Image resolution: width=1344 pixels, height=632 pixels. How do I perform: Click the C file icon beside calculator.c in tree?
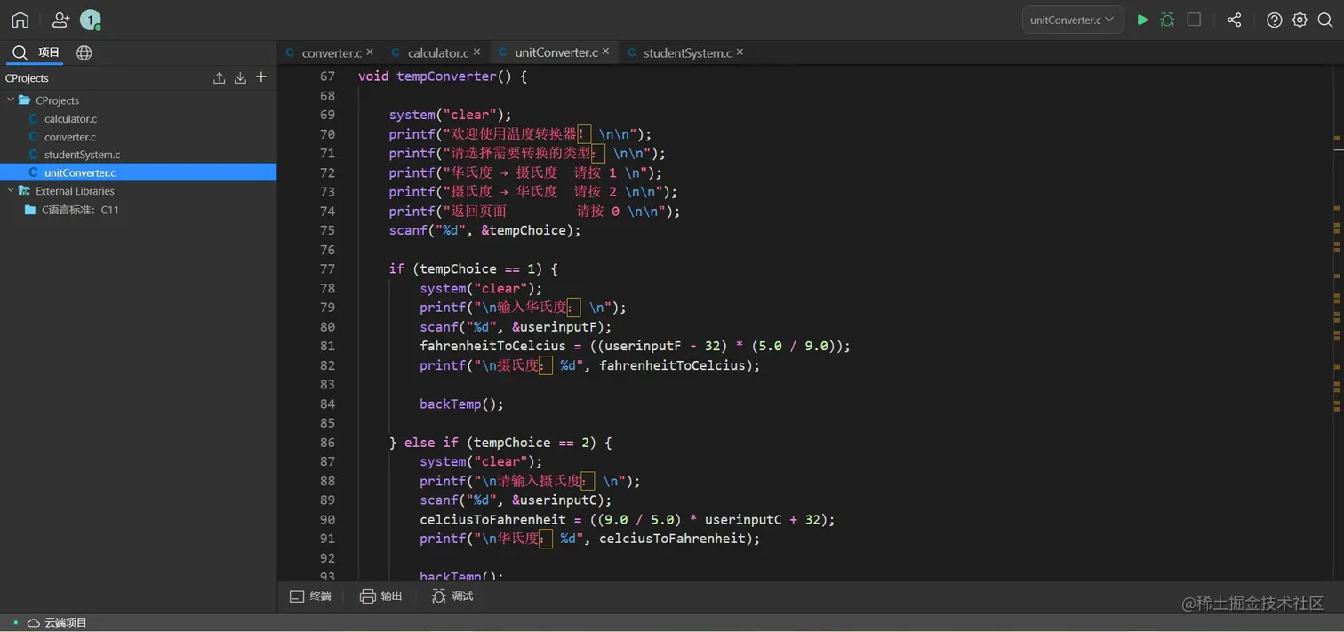tap(34, 118)
